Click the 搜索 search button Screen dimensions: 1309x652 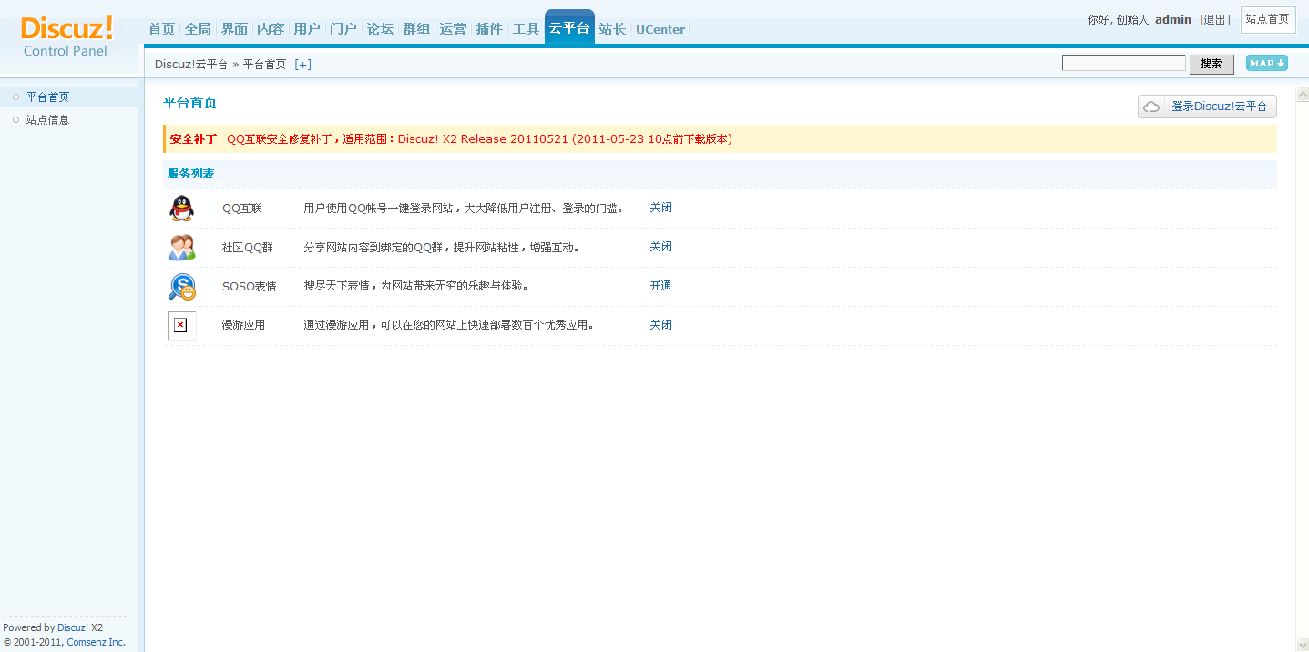pyautogui.click(x=1212, y=64)
